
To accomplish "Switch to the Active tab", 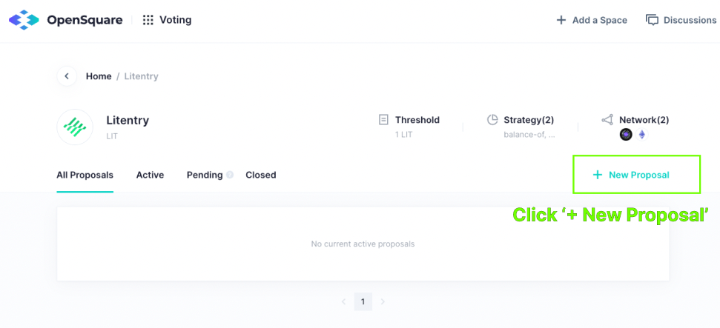I will coord(150,175).
